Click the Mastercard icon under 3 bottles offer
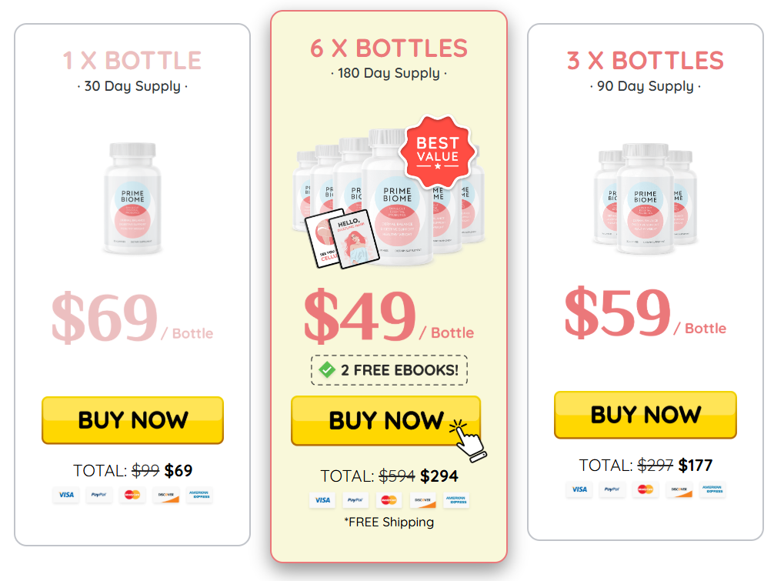Image resolution: width=774 pixels, height=581 pixels. (x=646, y=489)
